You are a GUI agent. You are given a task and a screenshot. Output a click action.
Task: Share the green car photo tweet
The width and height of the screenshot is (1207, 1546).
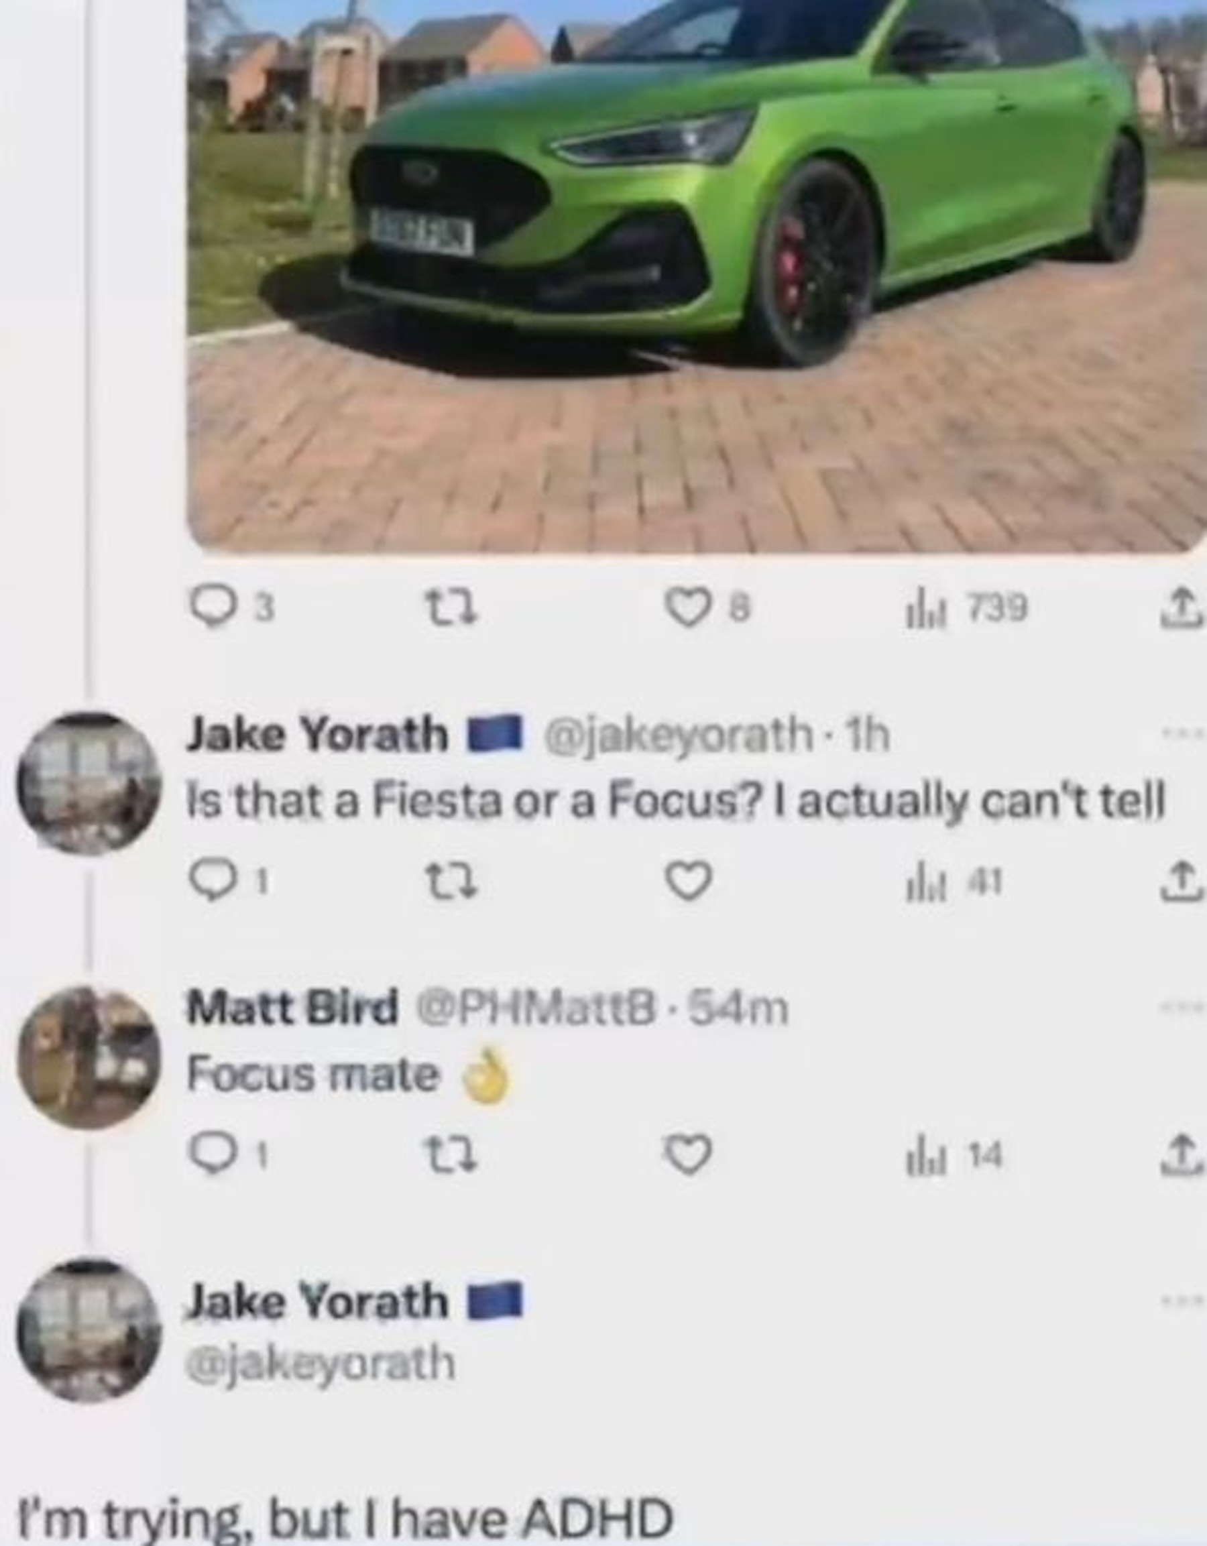click(x=1182, y=609)
